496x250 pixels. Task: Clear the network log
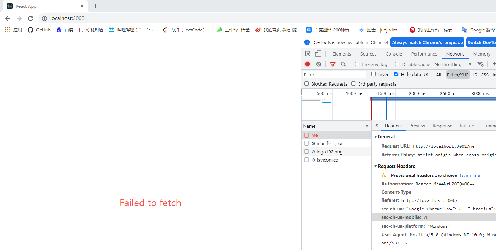point(319,64)
